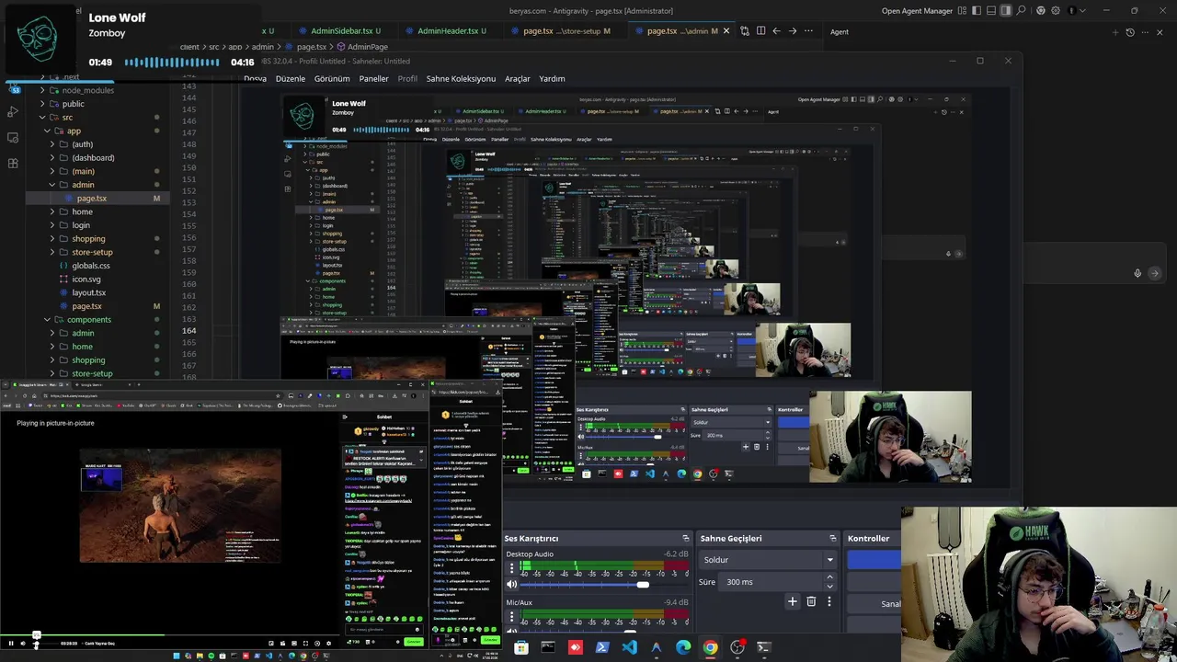
Task: Collapse the app folder chevron
Action: click(x=47, y=131)
